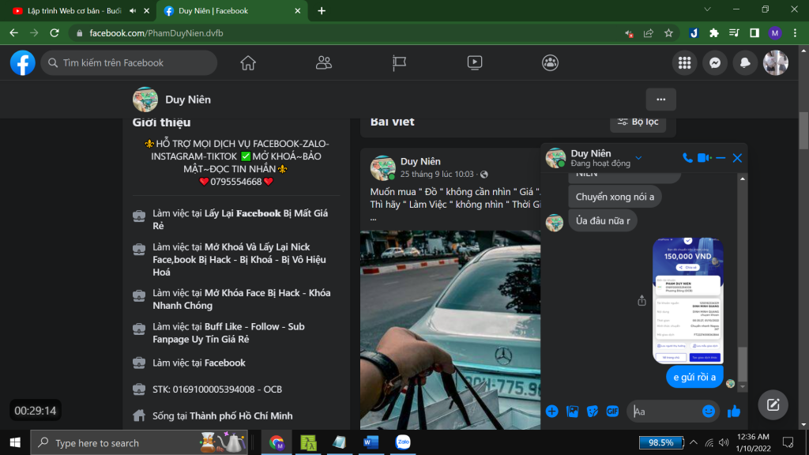Open the Groups icon in navigation bar
809x455 pixels.
click(550, 62)
